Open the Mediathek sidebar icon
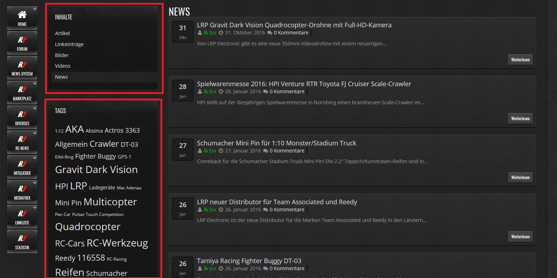This screenshot has width=557, height=278. [x=22, y=191]
